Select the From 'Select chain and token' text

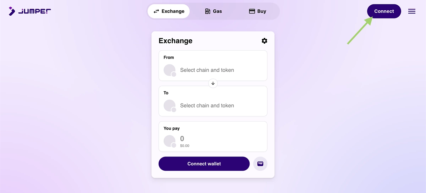coord(207,70)
